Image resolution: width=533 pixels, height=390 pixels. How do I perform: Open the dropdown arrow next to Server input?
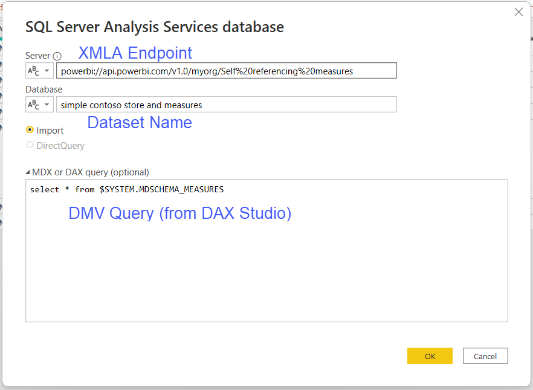tap(47, 71)
